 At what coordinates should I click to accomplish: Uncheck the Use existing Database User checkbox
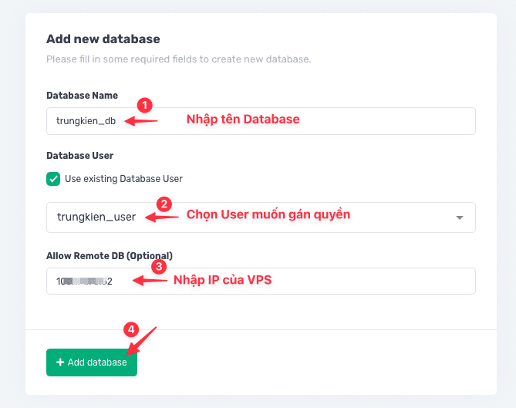pos(53,179)
